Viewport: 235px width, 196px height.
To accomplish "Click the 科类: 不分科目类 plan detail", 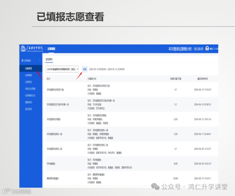I will pyautogui.click(x=94, y=105).
